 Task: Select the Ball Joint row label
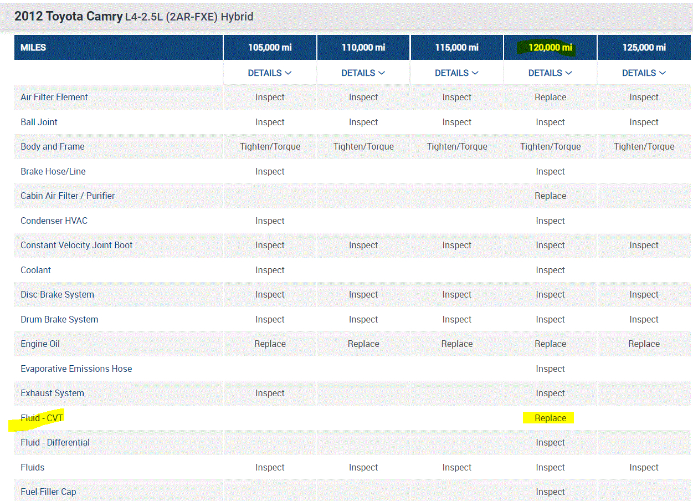pyautogui.click(x=39, y=122)
